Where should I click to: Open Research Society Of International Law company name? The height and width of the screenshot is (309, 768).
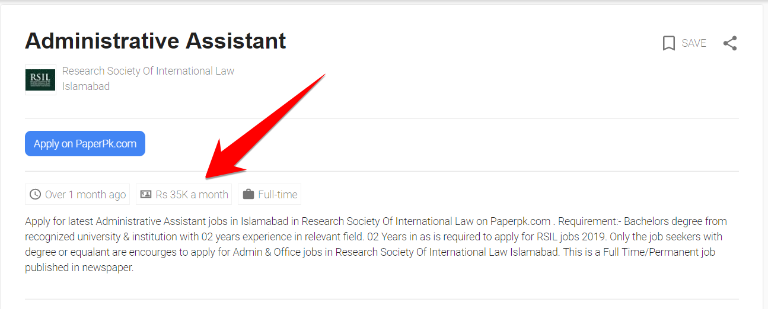pyautogui.click(x=148, y=71)
